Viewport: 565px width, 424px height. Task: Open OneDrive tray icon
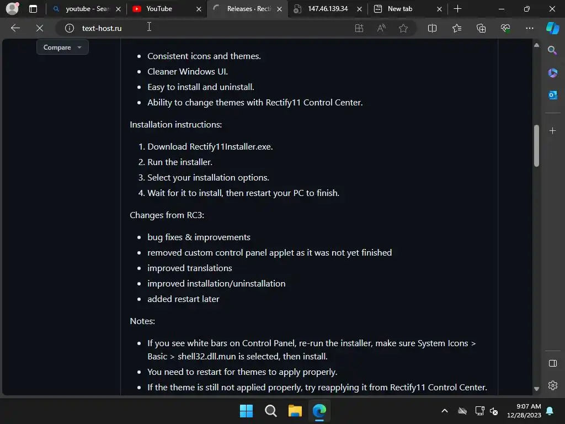coord(462,411)
